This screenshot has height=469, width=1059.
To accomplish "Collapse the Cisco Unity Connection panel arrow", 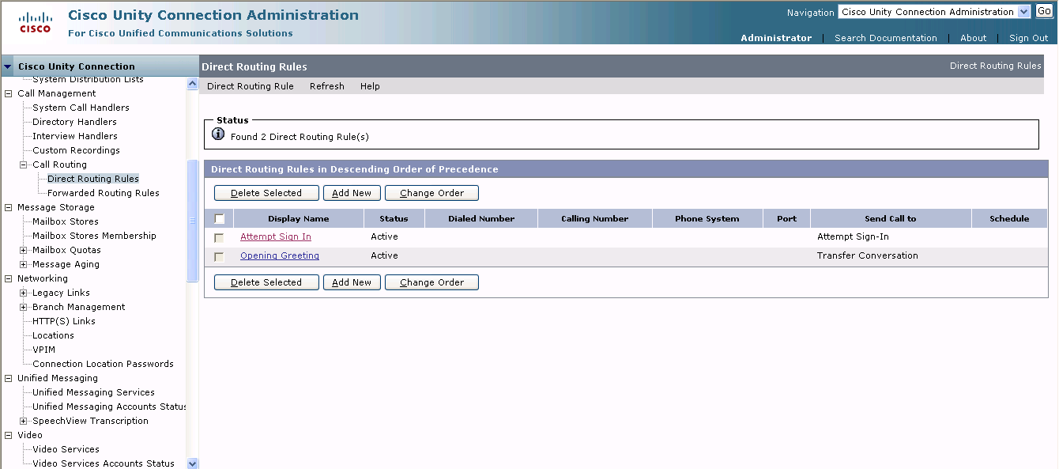I will click(x=8, y=66).
